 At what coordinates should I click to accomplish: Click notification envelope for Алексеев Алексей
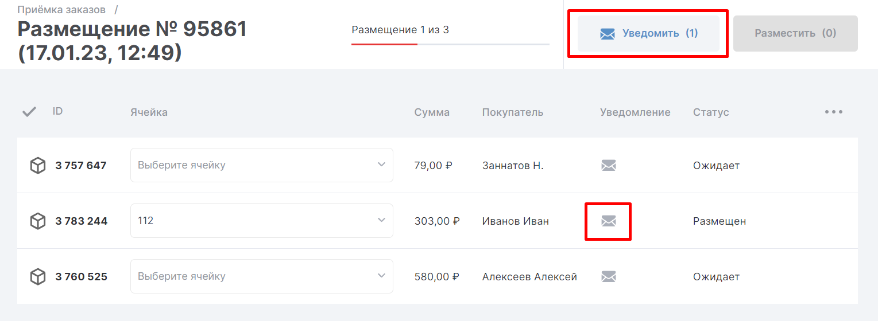[608, 277]
